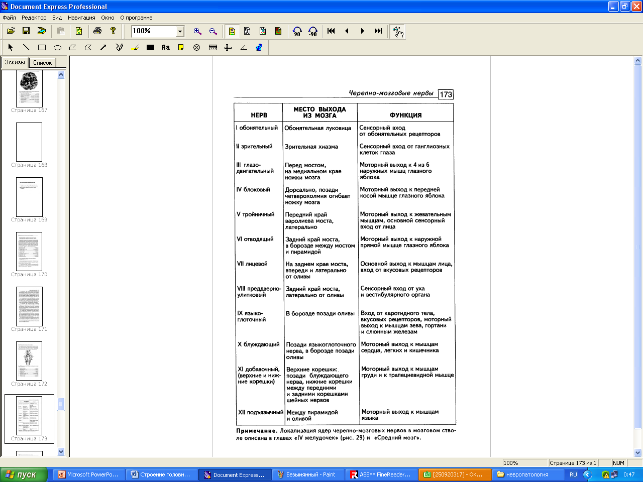Select the arrow pointer tool
This screenshot has width=643, height=482.
point(11,47)
